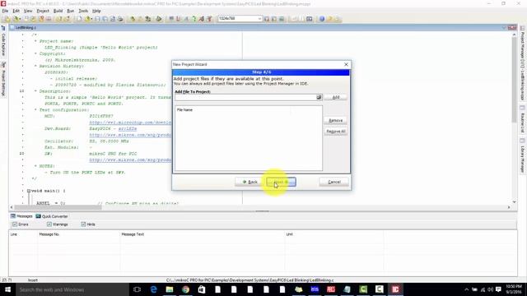Close the New Project Wizard dialog
This screenshot has width=527, height=296.
[x=346, y=64]
